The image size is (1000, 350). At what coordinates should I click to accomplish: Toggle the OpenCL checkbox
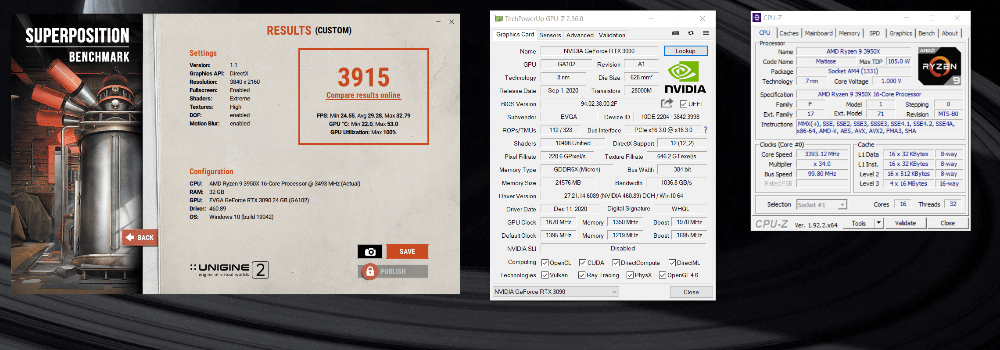(x=545, y=263)
